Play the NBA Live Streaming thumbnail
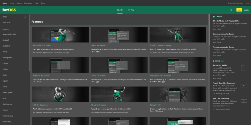The image size is (251, 125). click(60, 94)
